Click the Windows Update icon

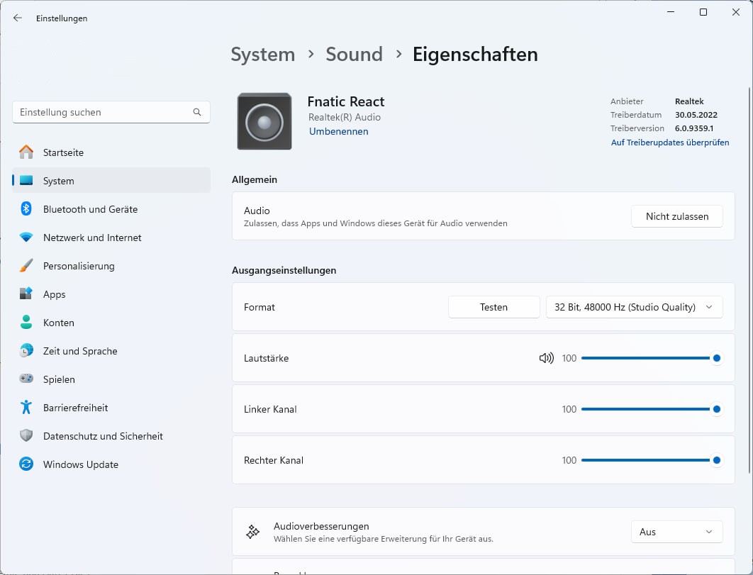pos(26,464)
